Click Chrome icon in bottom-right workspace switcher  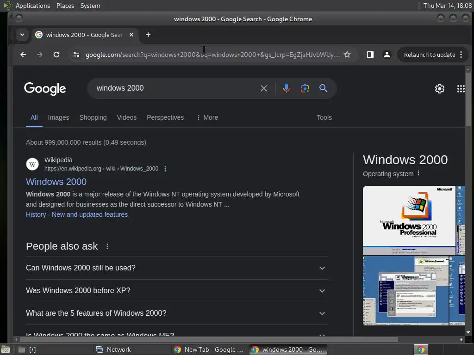click(421, 349)
